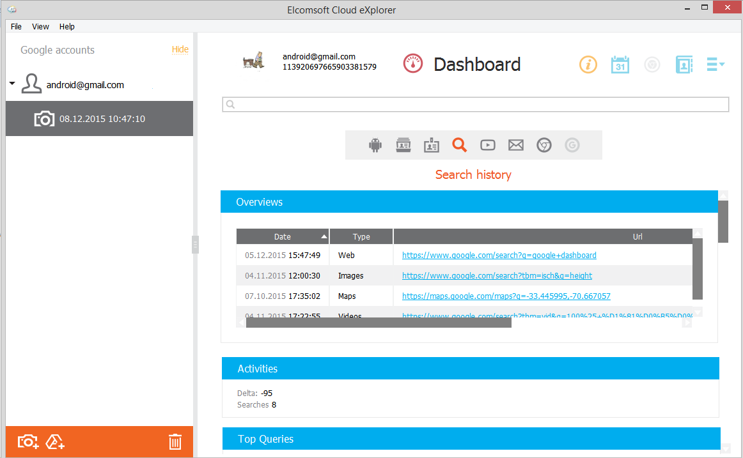The image size is (743, 458).
Task: Click date cell 04.11.2015 12:00:30
Action: click(x=283, y=275)
